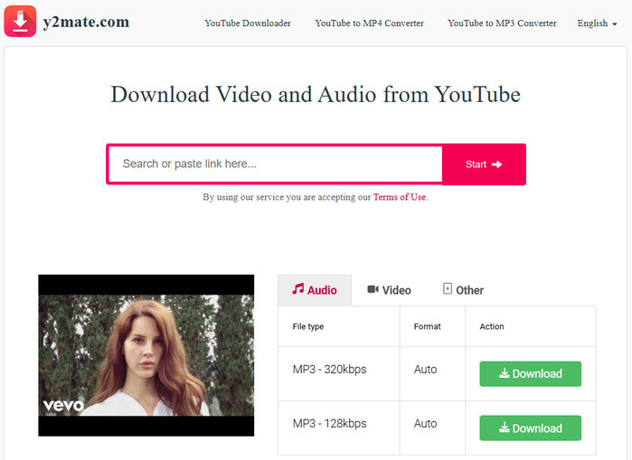Click the arrow icon in Start button
The image size is (632, 460).
point(496,164)
